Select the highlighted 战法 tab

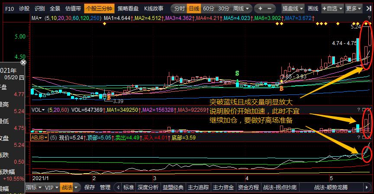(x=67, y=188)
